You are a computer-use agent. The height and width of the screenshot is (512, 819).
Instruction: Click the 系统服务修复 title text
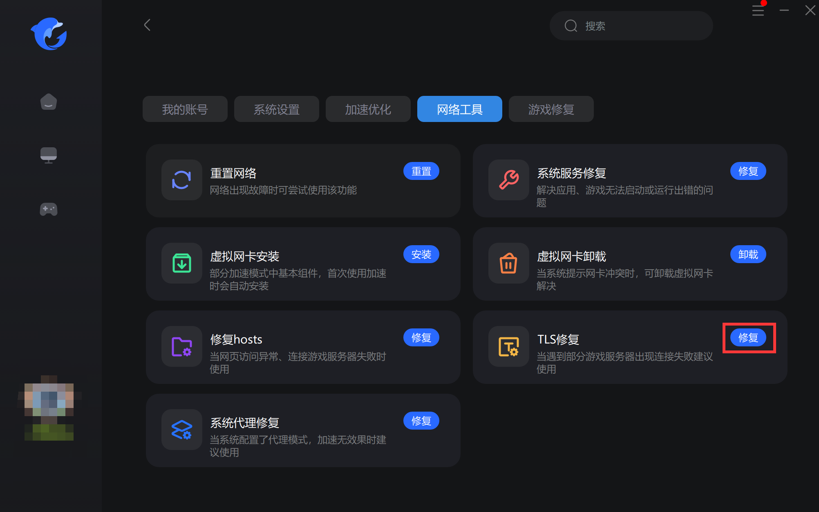pyautogui.click(x=572, y=173)
